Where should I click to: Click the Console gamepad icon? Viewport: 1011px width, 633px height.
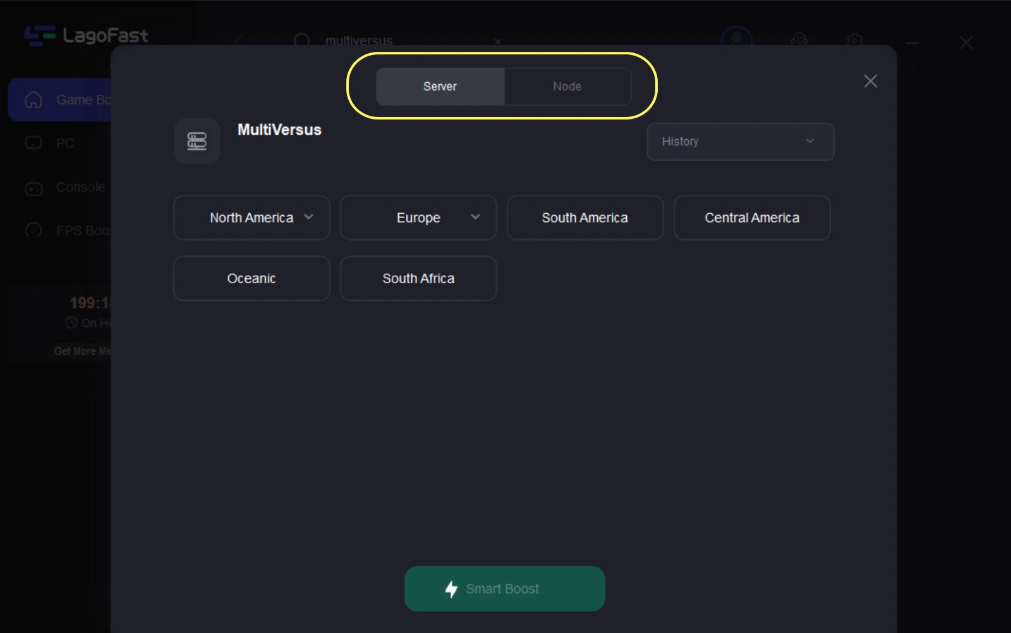pos(33,188)
